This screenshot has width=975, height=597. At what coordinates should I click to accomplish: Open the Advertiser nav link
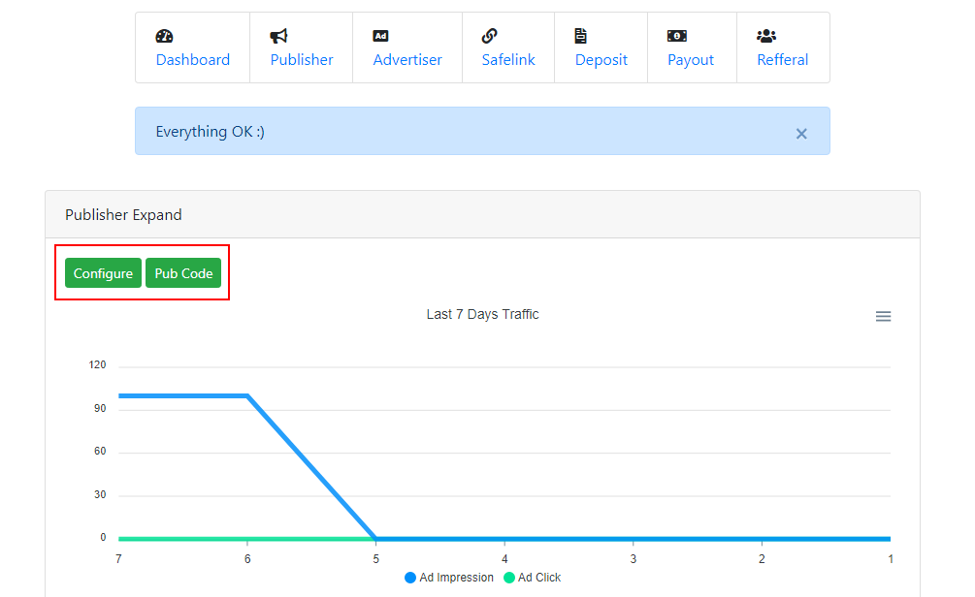[407, 60]
